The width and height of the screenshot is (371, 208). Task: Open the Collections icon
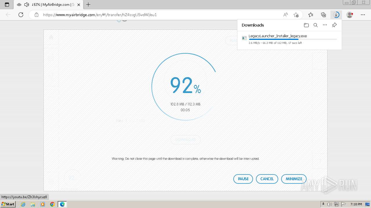click(x=323, y=15)
